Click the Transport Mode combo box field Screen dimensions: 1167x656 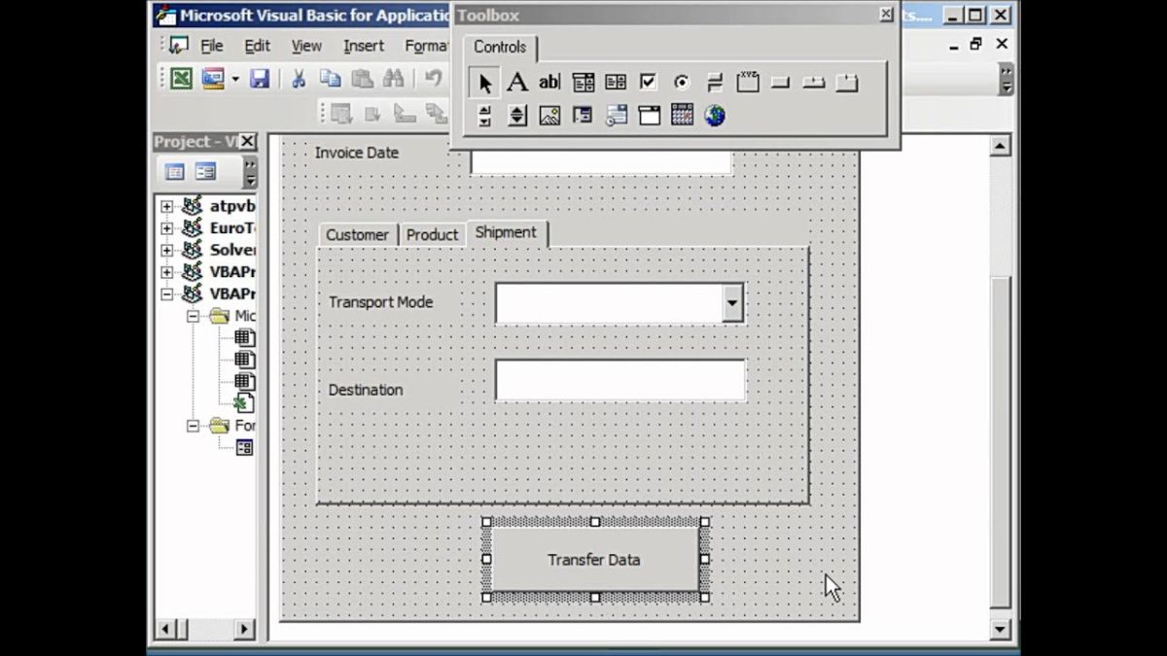tap(609, 303)
